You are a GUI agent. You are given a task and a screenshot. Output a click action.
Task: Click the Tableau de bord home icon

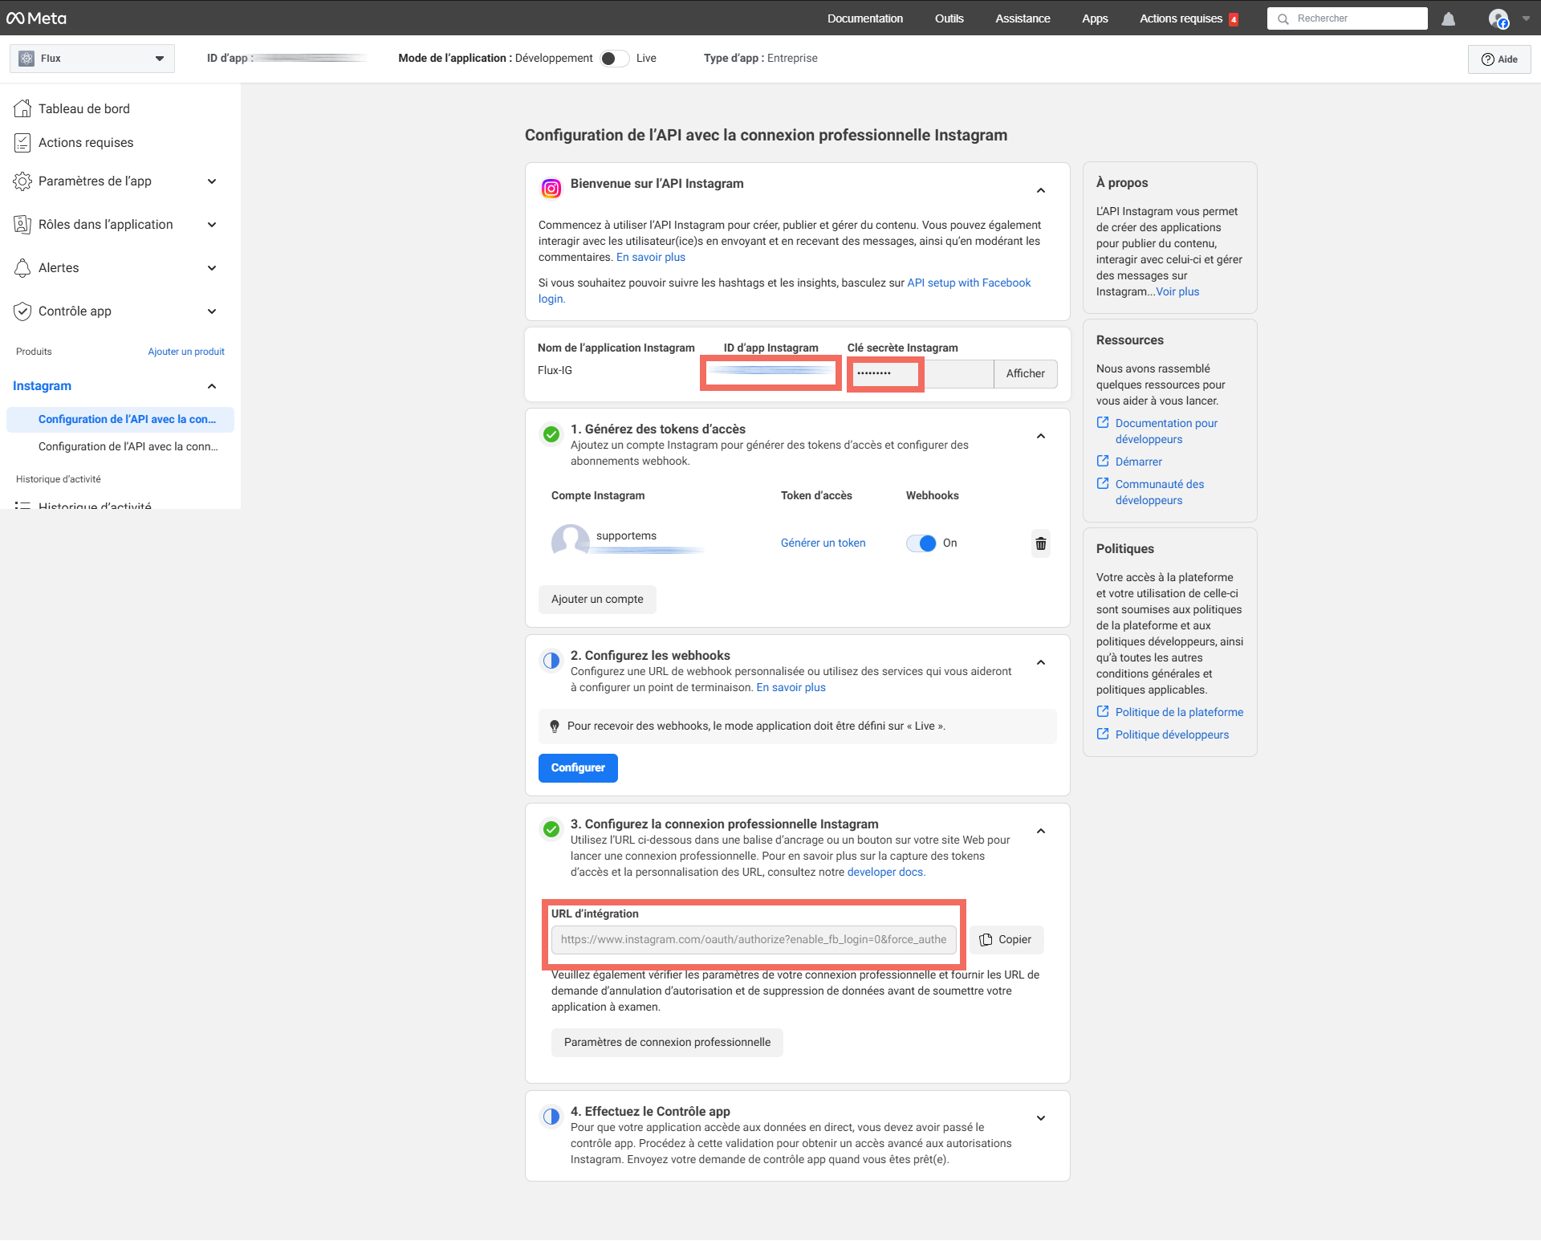[x=22, y=108]
